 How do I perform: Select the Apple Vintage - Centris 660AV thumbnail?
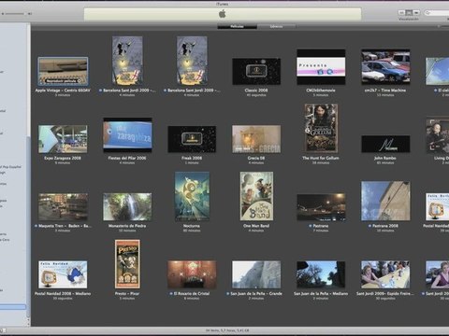63,71
